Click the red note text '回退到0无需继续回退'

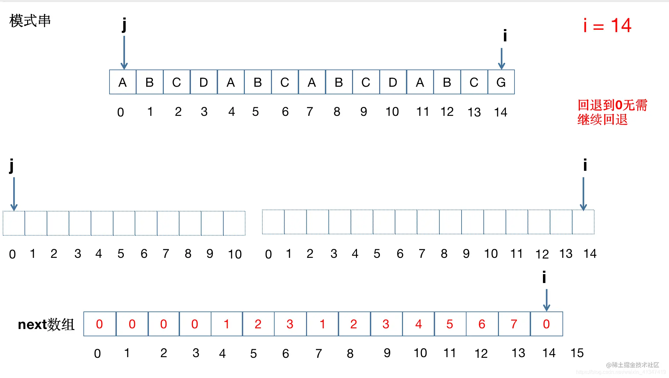point(612,113)
